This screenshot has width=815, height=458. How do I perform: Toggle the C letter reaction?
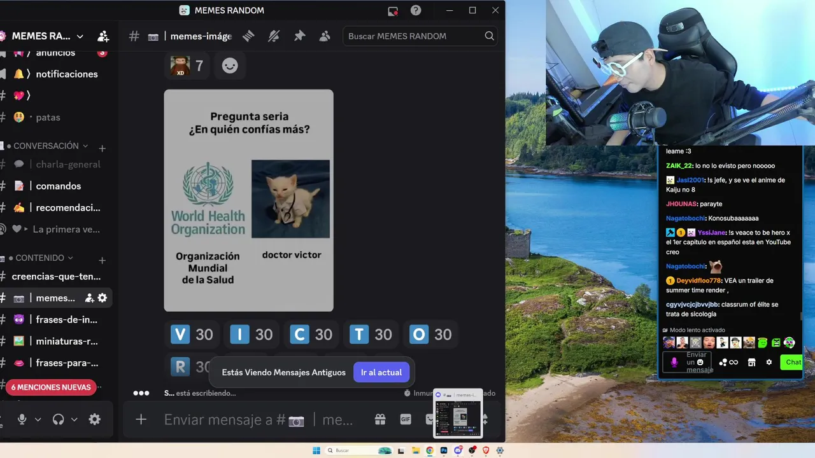pos(311,334)
